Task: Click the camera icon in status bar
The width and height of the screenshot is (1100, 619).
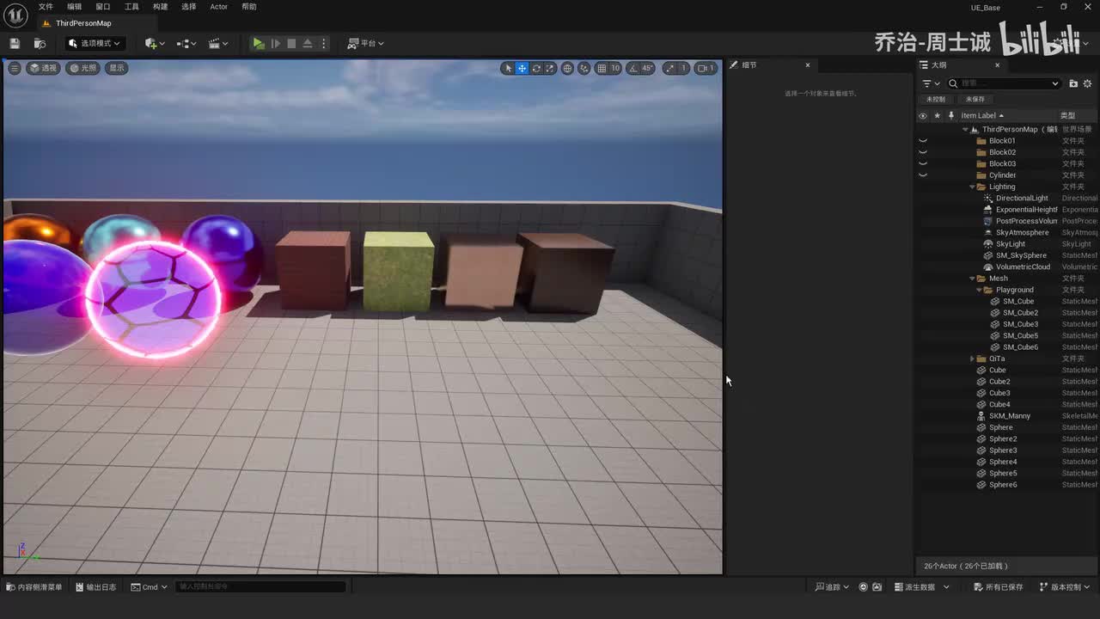Action: 877,587
